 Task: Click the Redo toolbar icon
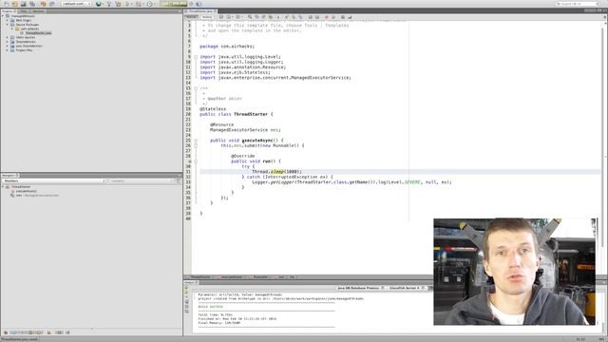pyautogui.click(x=51, y=4)
